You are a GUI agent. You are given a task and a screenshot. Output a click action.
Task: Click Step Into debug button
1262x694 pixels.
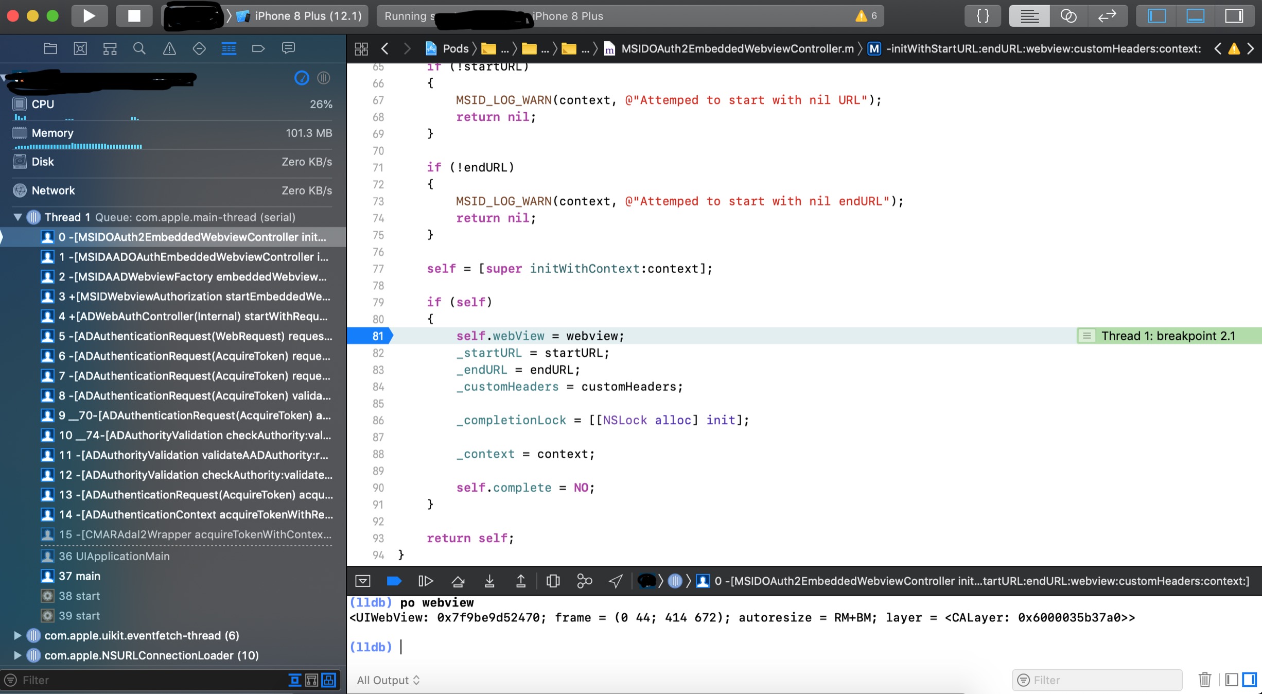(489, 581)
